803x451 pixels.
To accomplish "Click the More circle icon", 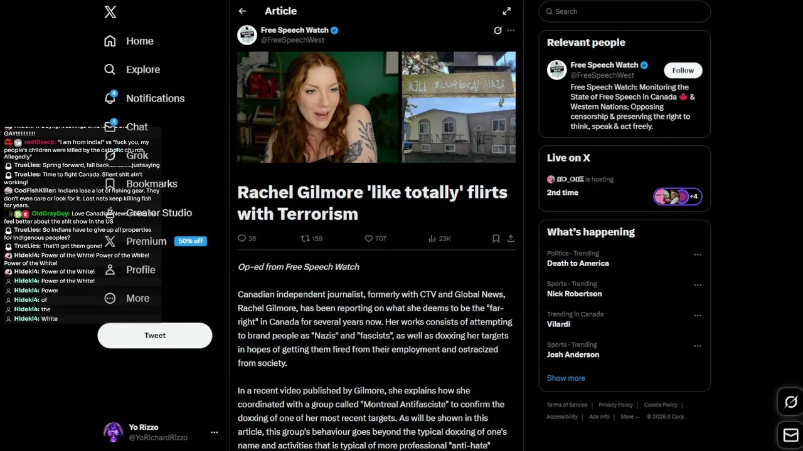I will click(110, 298).
